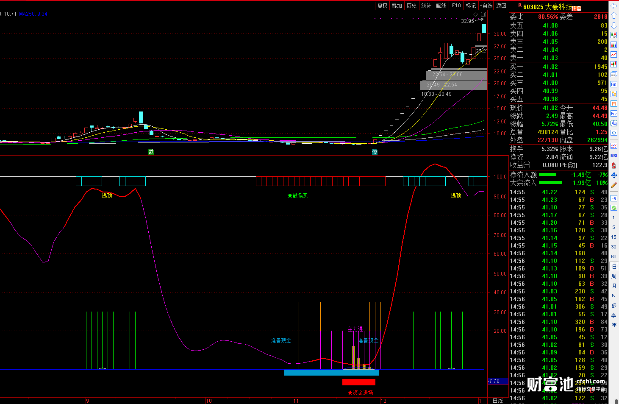The image size is (619, 404).
Task: Click the up arrow icon for previous stock
Action: [x=613, y=16]
